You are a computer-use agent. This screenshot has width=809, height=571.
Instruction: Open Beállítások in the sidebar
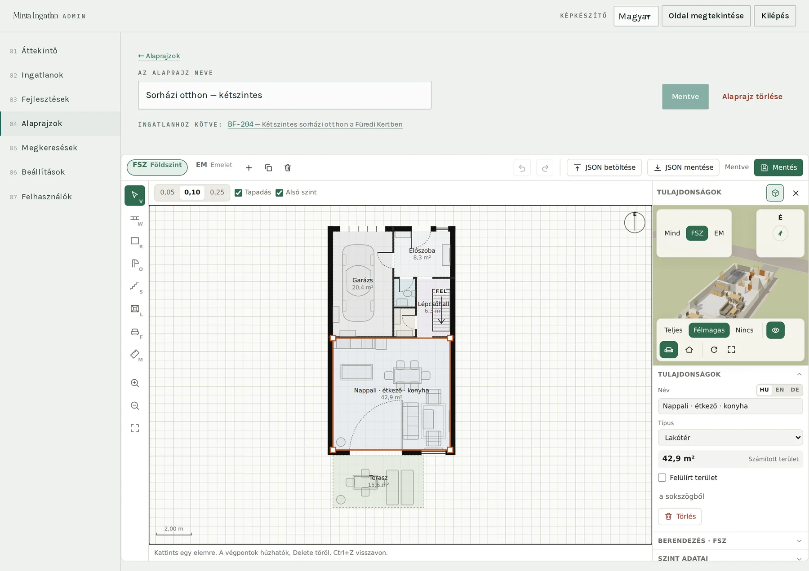pyautogui.click(x=60, y=172)
